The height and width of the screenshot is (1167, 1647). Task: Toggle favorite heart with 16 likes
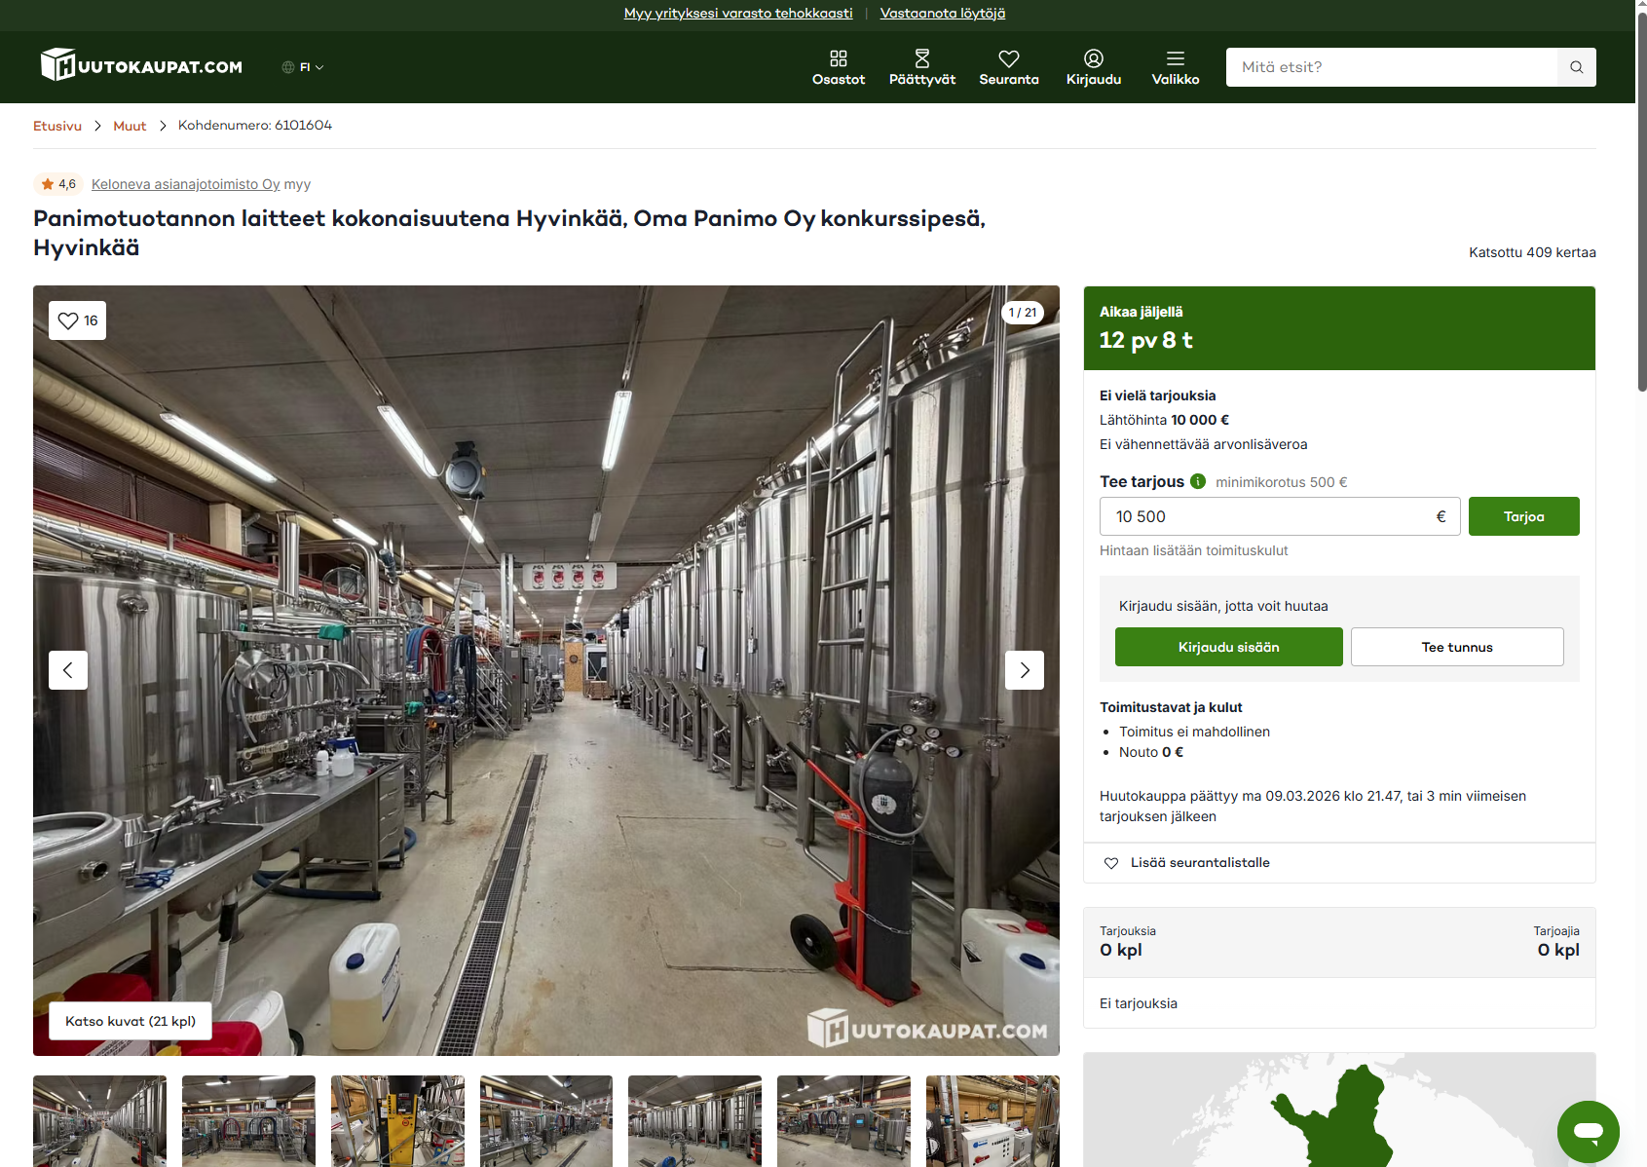78,320
